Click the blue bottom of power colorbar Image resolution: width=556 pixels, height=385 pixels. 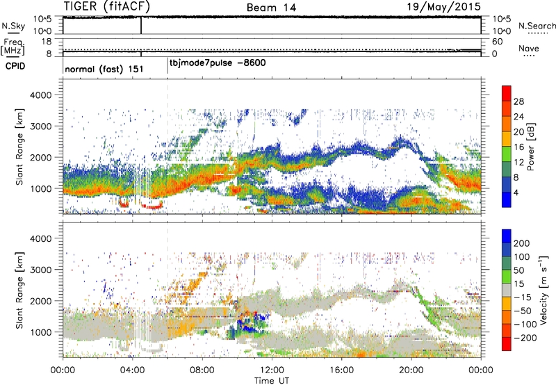pos(507,200)
